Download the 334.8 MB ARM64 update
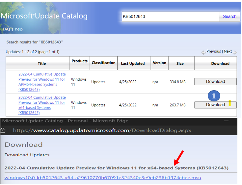The image size is (242, 185). [215, 81]
